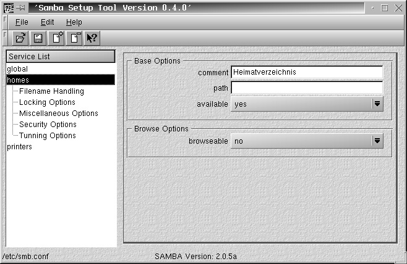Image resolution: width=407 pixels, height=264 pixels.
Task: Click the window menu icon in title bar
Action: tap(7, 8)
